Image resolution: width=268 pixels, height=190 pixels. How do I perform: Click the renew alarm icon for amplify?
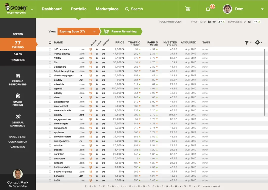[x=91, y=115]
